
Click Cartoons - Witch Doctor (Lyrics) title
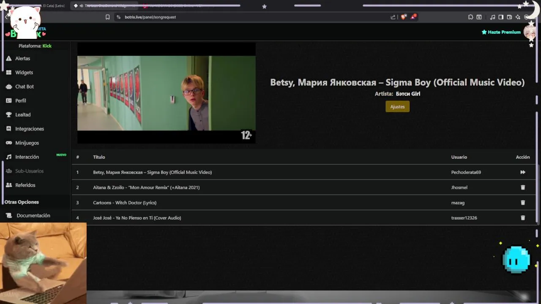[125, 203]
